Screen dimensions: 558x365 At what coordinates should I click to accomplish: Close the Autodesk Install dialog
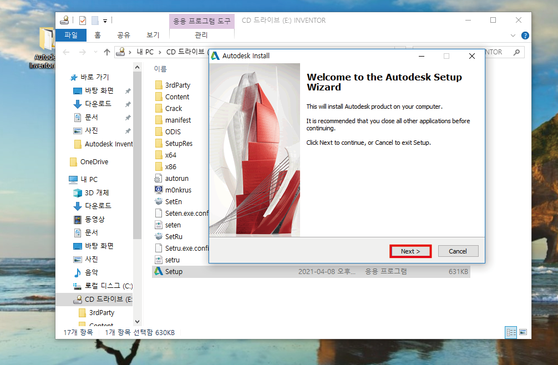pos(472,56)
